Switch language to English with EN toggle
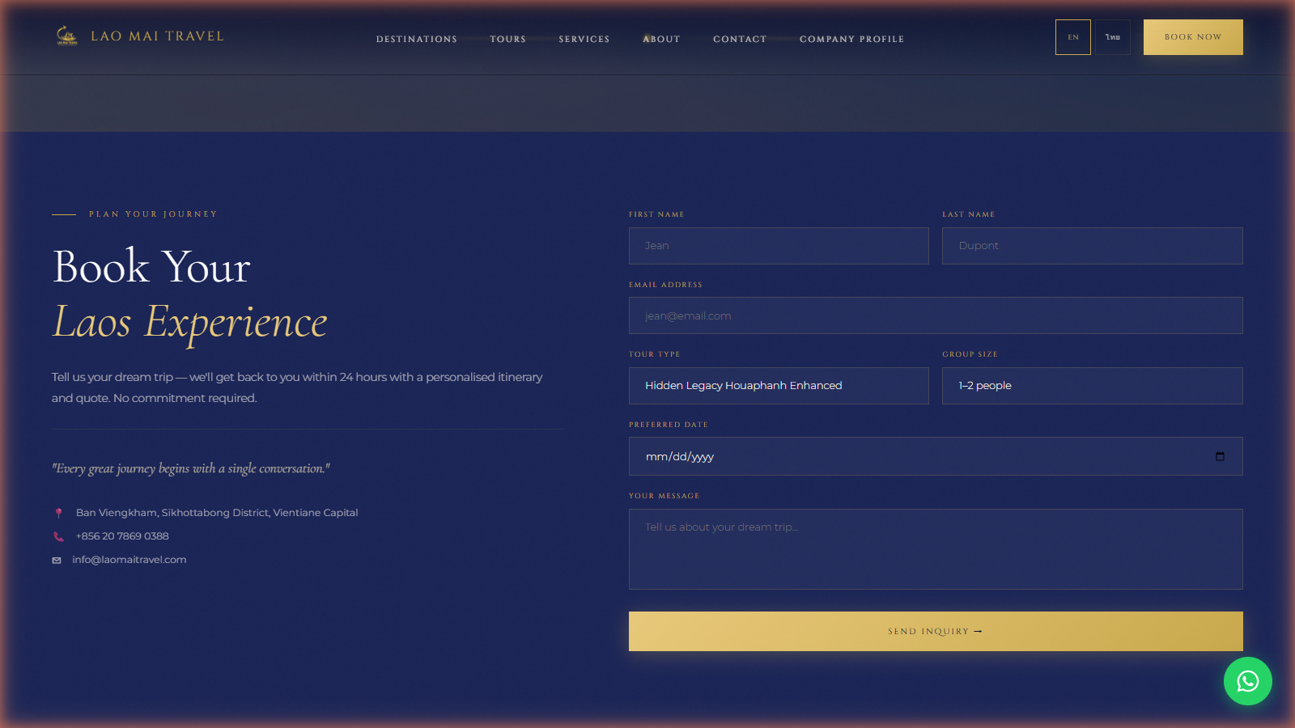 click(x=1073, y=36)
